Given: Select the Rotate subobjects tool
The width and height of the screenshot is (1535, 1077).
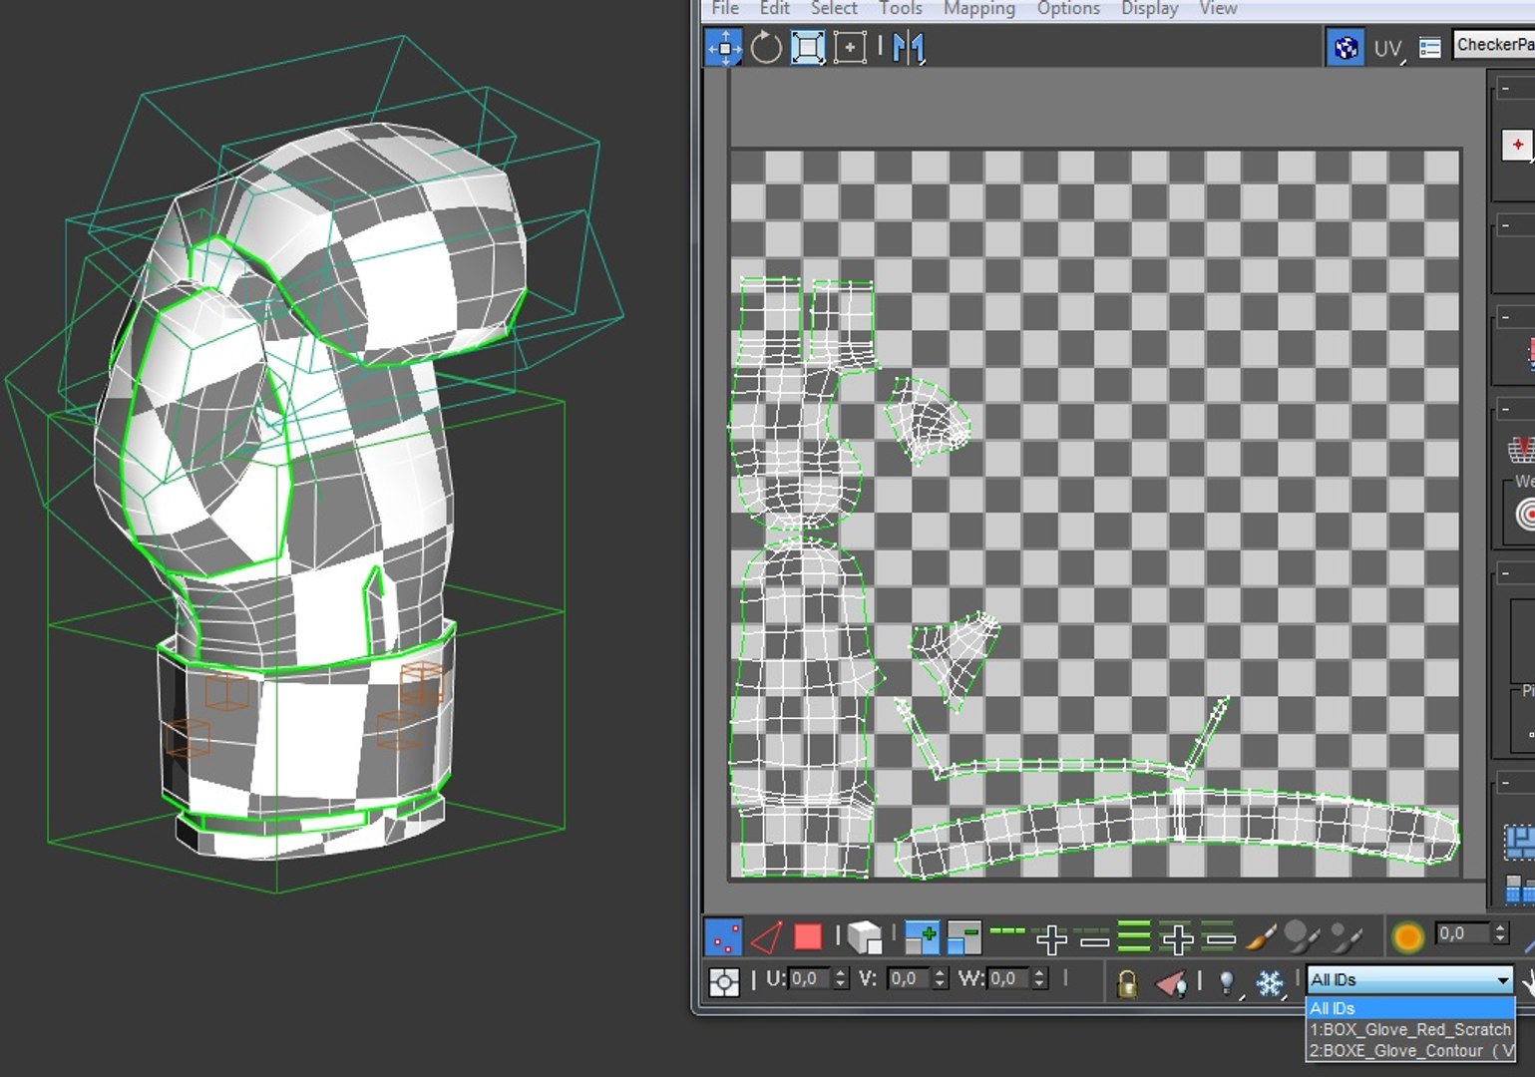Looking at the screenshot, I should click(x=766, y=47).
